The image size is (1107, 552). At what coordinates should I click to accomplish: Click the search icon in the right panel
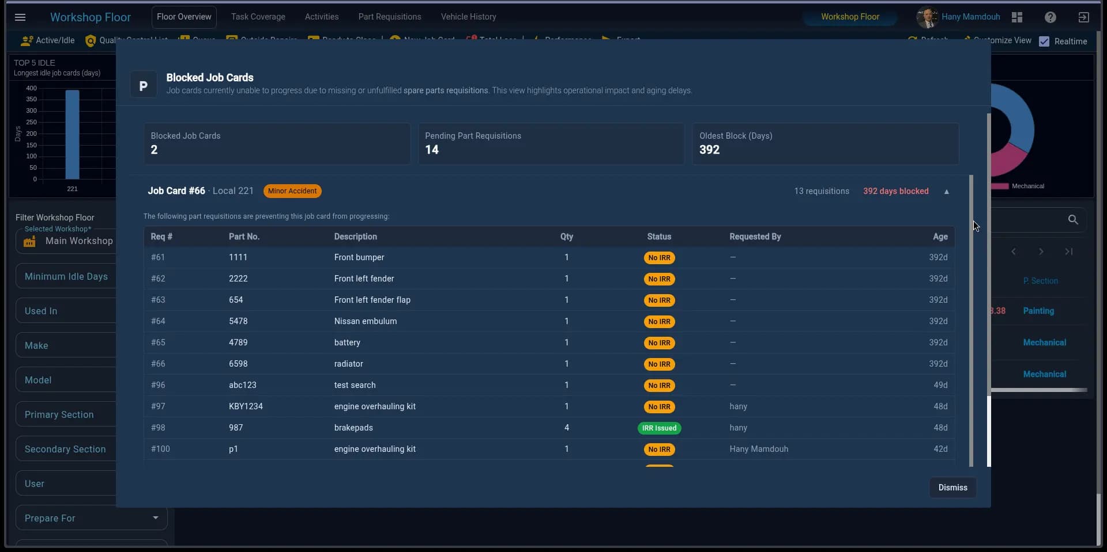pos(1074,220)
